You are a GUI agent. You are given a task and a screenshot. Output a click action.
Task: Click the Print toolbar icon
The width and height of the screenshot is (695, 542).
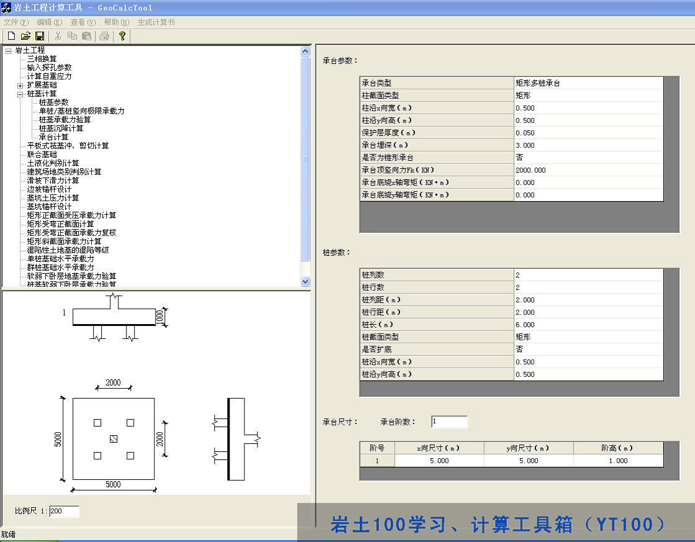105,36
